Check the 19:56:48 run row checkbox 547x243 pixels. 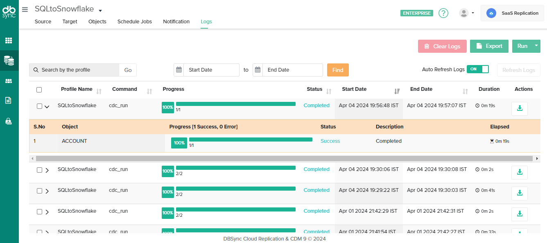click(39, 106)
